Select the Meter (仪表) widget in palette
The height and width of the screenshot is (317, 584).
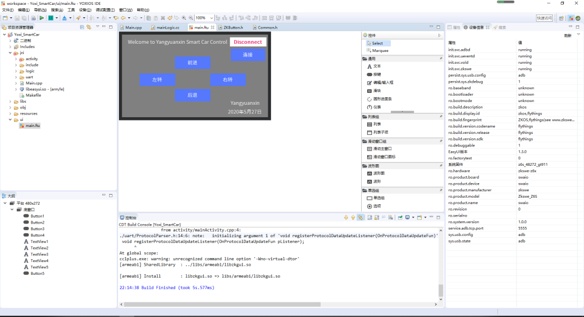click(374, 107)
